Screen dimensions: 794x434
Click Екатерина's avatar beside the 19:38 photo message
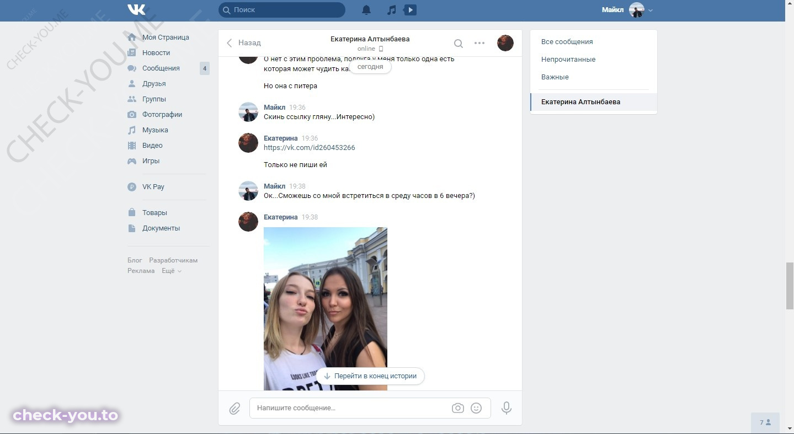pyautogui.click(x=248, y=222)
